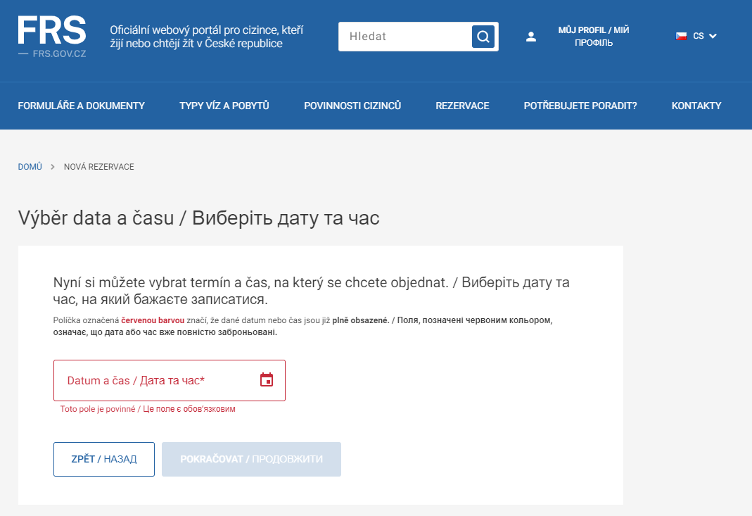Click the magnifying glass search icon
Screen dimensions: 752x516
pyautogui.click(x=483, y=37)
